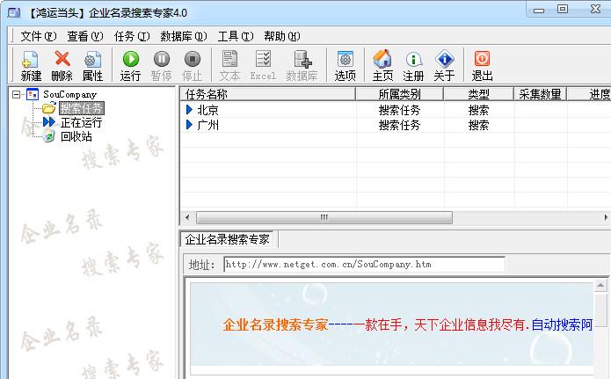Export to 文本 (Text) via toolbar icon

[229, 59]
